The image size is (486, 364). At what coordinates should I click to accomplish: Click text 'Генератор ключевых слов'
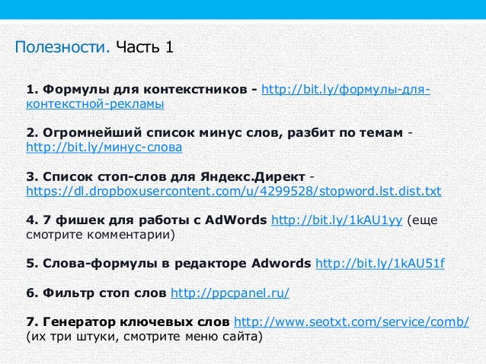(x=136, y=322)
